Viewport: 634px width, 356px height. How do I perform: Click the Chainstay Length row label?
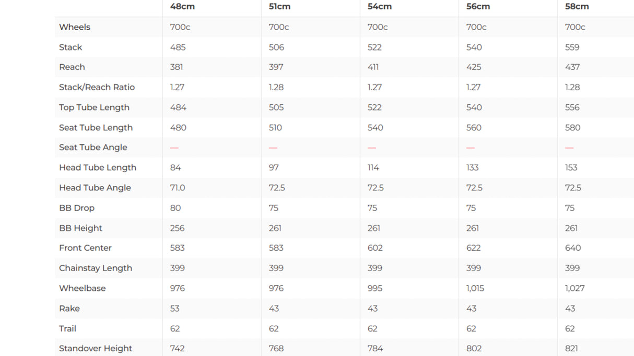[x=96, y=268]
